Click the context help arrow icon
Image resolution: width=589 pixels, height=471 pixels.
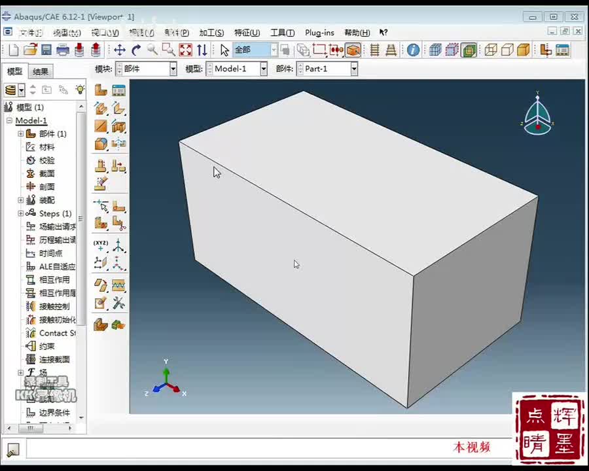pyautogui.click(x=383, y=33)
